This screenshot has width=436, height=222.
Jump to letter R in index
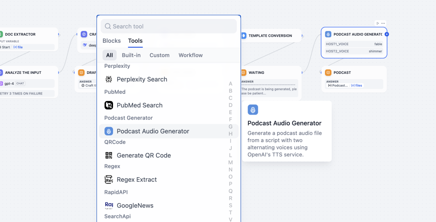(231, 198)
